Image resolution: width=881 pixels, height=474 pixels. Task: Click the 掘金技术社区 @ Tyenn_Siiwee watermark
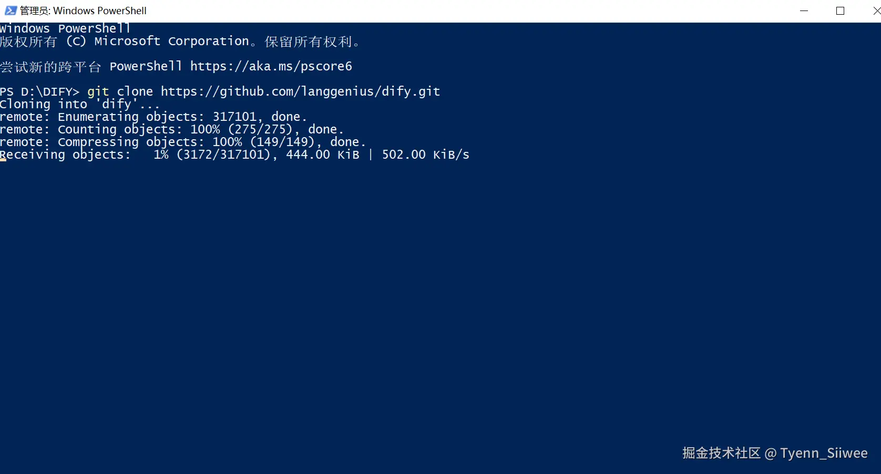774,453
